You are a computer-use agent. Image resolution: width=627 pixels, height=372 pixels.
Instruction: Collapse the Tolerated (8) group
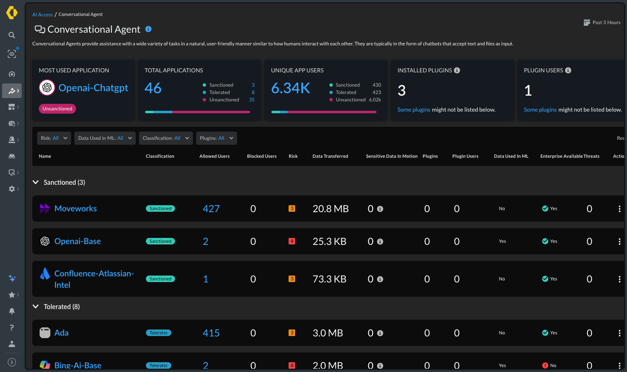[36, 307]
